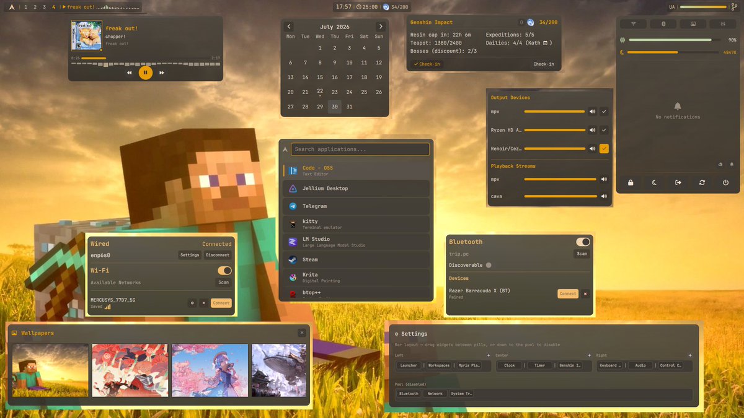The width and height of the screenshot is (744, 418).
Task: Pause the track in media player
Action: tap(145, 72)
